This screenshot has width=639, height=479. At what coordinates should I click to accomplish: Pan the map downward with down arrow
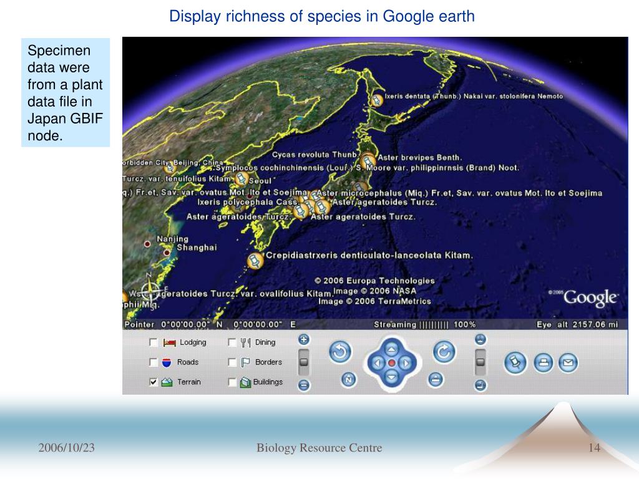coord(392,377)
